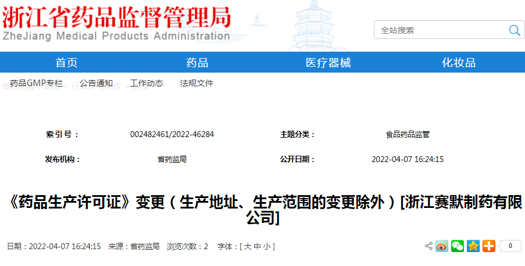Select the 公开日期 value 2022-04-07 16:24:15
This screenshot has height=266, width=525.
click(x=408, y=159)
